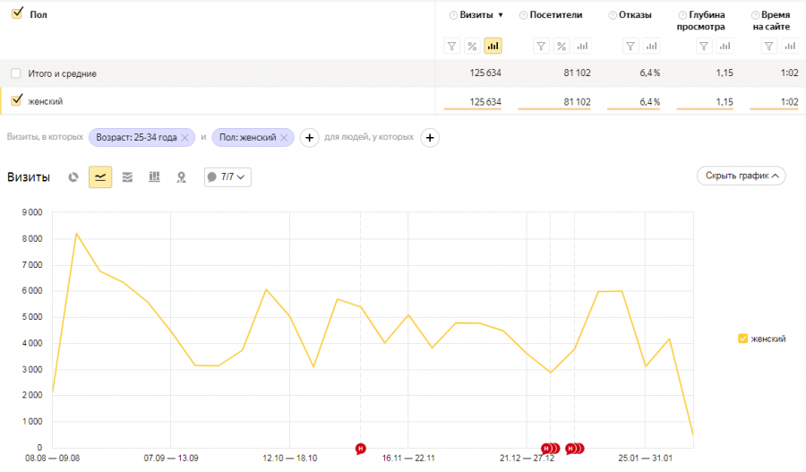This screenshot has height=472, width=806.
Task: Click filter icon under Визиты column
Action: coord(452,46)
